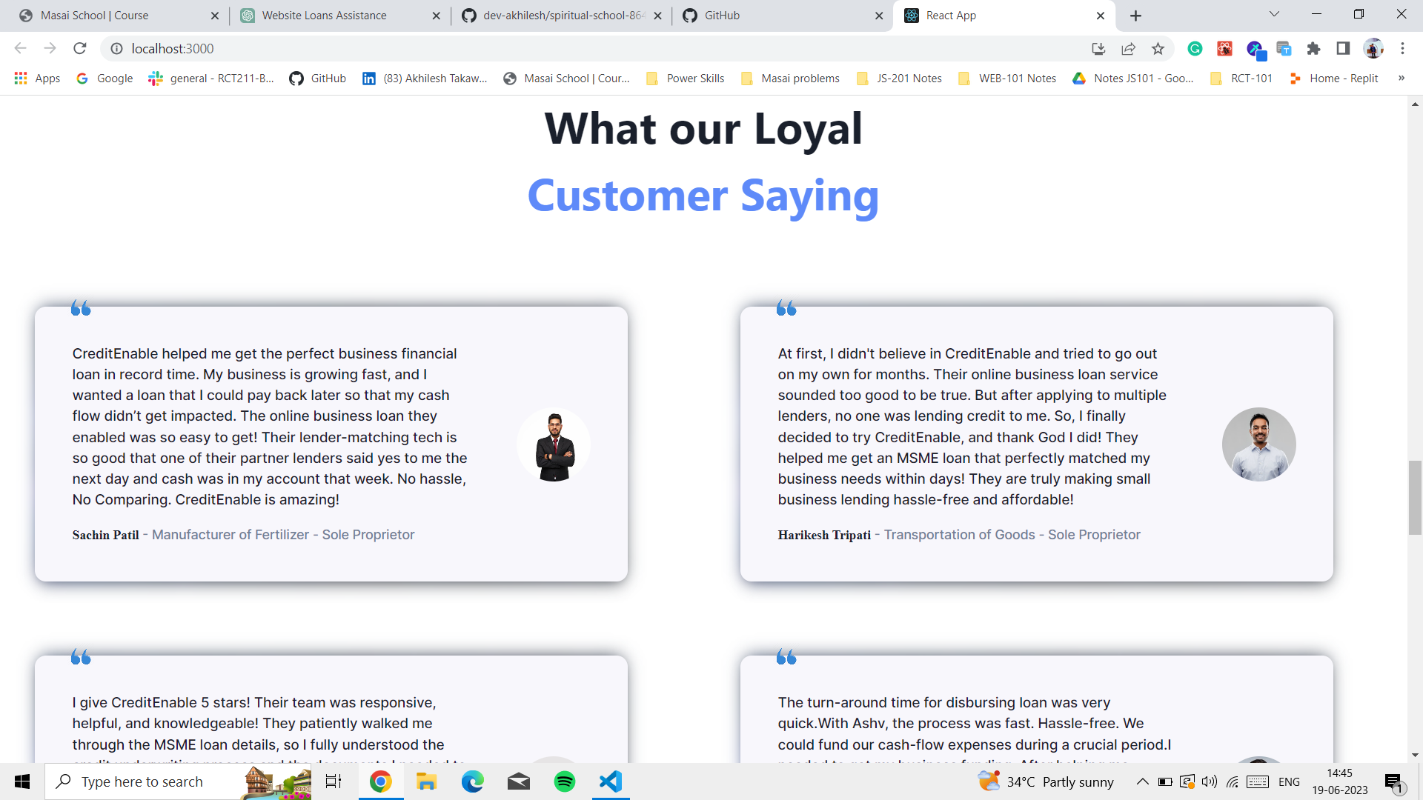This screenshot has height=800, width=1423.
Task: Open the Windows Start menu
Action: 22,781
